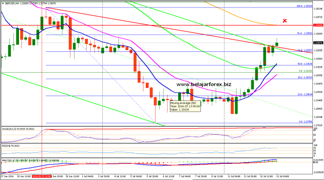This screenshot has width=324, height=180.
Task: Click the 5 Jul 04:00 time label
Action: [136, 176]
